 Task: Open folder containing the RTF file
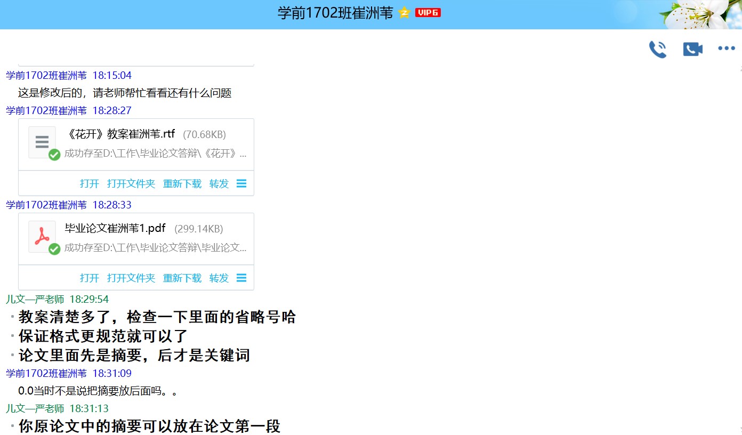pos(131,184)
